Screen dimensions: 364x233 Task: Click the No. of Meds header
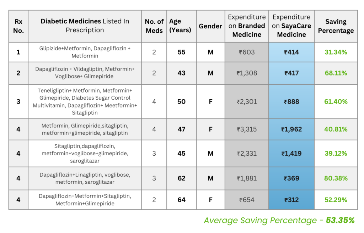[x=154, y=26]
